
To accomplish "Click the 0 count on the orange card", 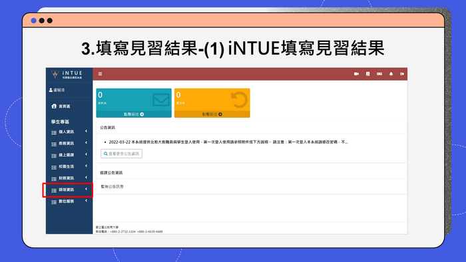I will click(x=178, y=95).
